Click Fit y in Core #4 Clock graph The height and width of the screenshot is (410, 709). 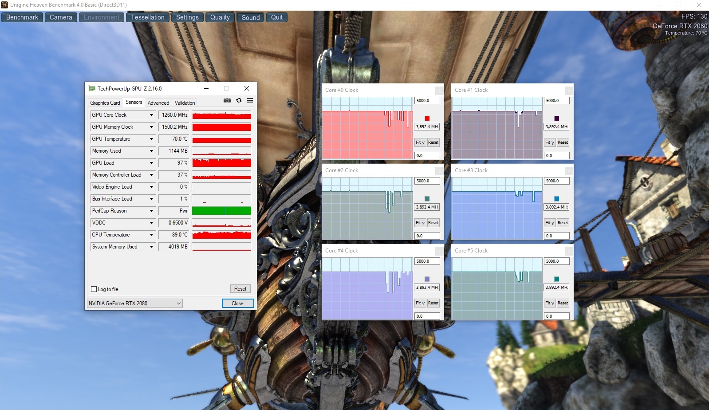click(420, 303)
